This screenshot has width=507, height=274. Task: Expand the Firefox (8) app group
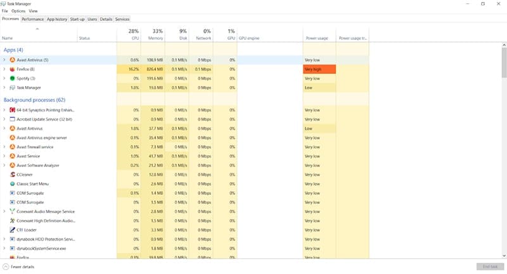pyautogui.click(x=4, y=69)
